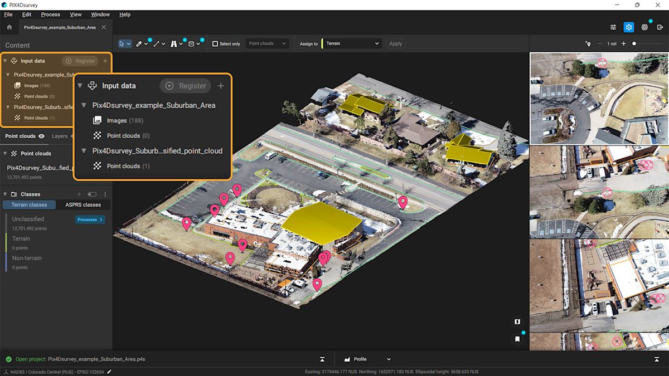The image size is (669, 376).
Task: Toggle Point clouds visibility eye icon
Action: click(41, 136)
